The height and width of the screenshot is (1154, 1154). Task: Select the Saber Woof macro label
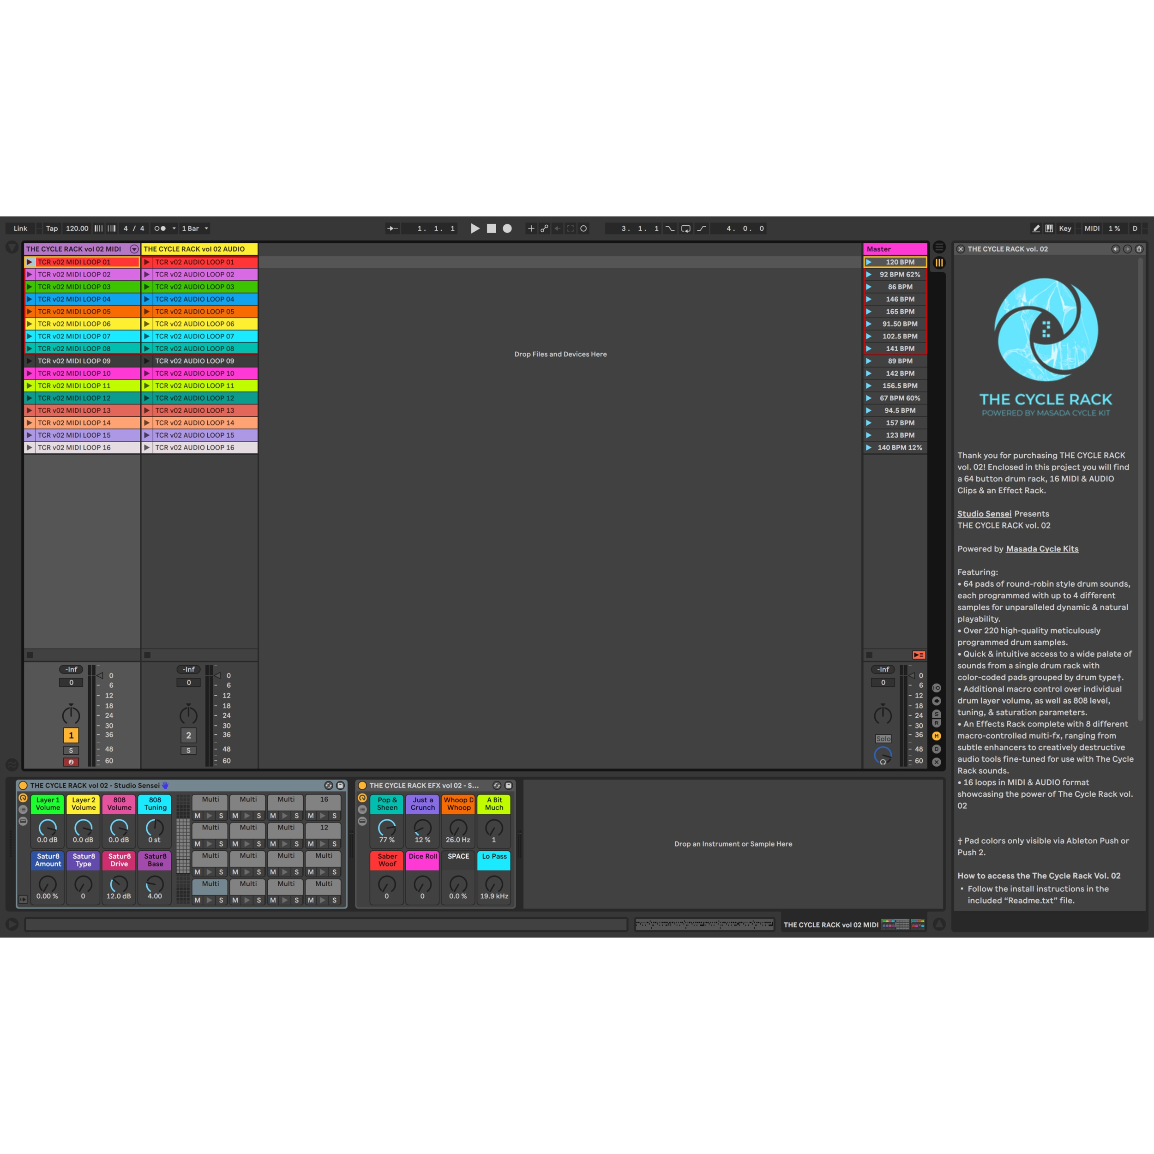point(387,860)
